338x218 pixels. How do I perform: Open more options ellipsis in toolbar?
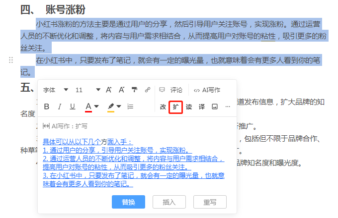228,107
